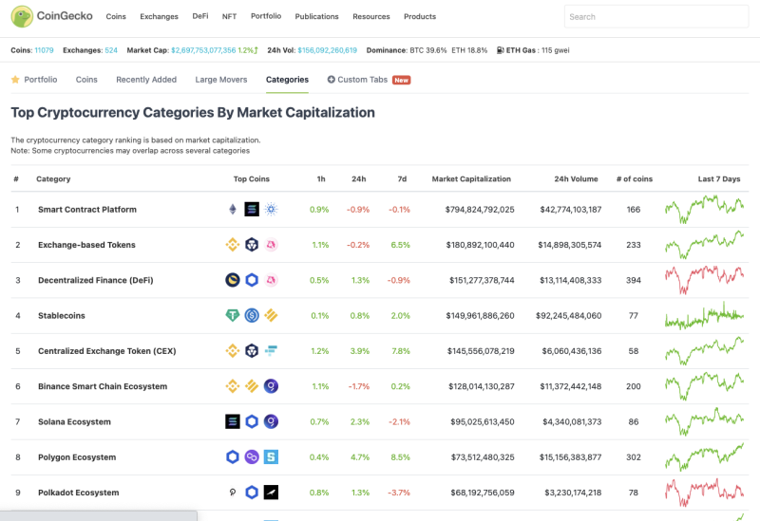Viewport: 760px width, 521px height.
Task: Open the Polygon Ecosystem category
Action: [77, 456]
